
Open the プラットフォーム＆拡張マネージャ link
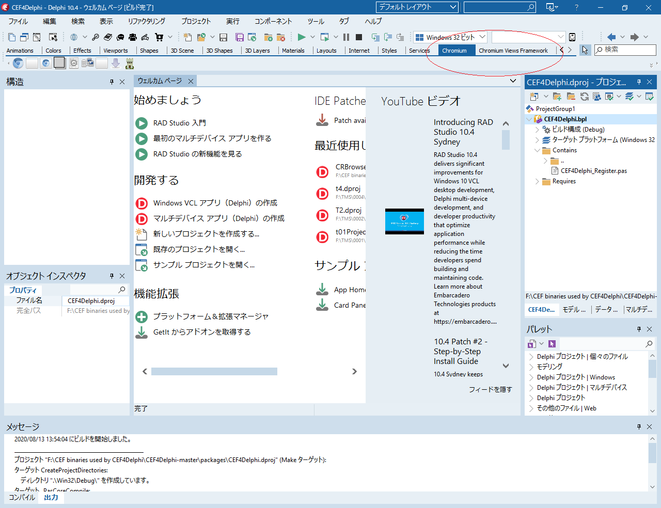211,316
